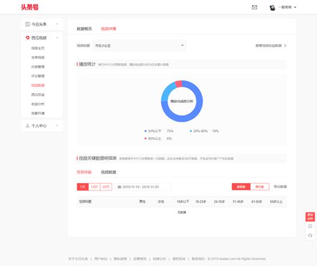317x266 pixels.
Task: Open the 联系我们 footer link
Action: pos(199,259)
